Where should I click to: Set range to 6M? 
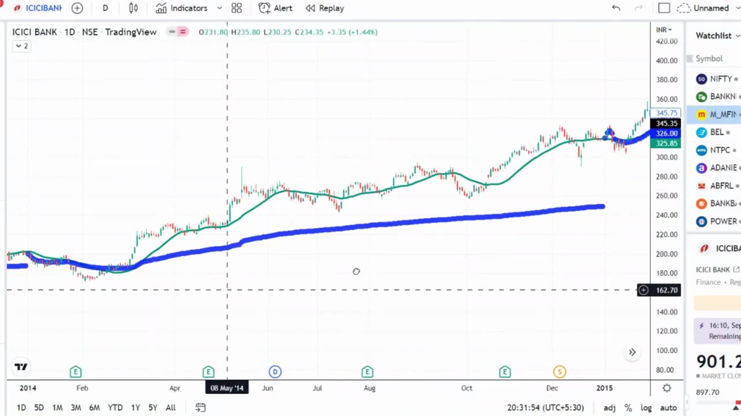pos(94,407)
